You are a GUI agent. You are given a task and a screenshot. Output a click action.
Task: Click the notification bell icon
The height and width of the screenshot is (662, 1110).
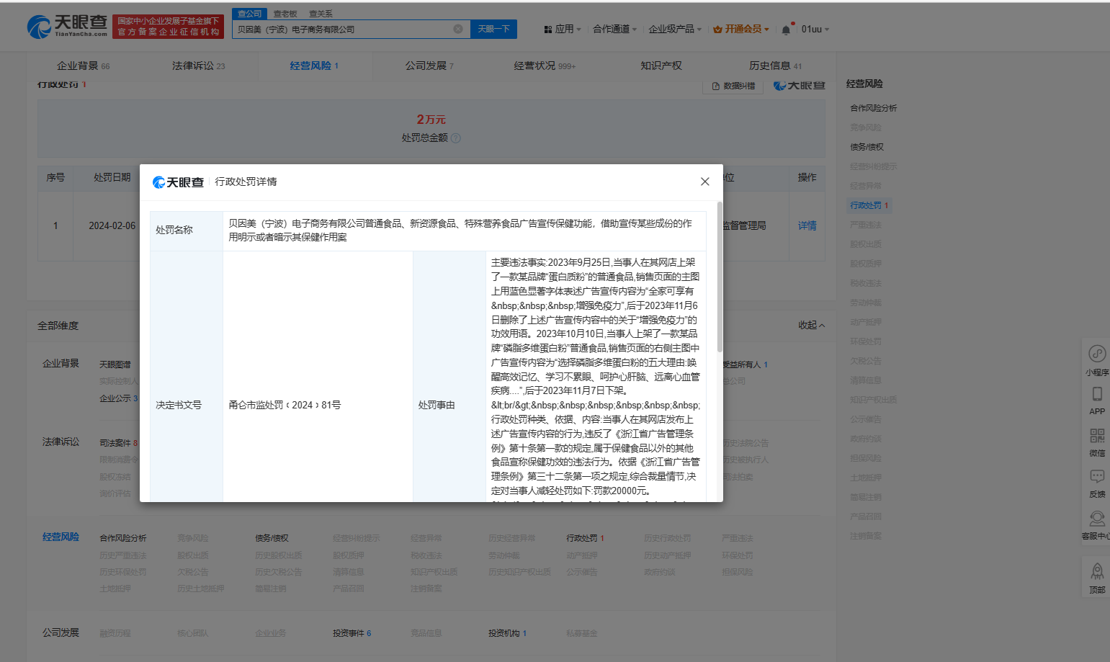tap(786, 30)
